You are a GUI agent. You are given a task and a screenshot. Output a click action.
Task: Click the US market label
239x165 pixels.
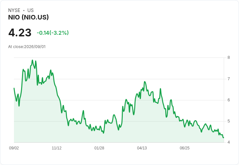point(31,10)
